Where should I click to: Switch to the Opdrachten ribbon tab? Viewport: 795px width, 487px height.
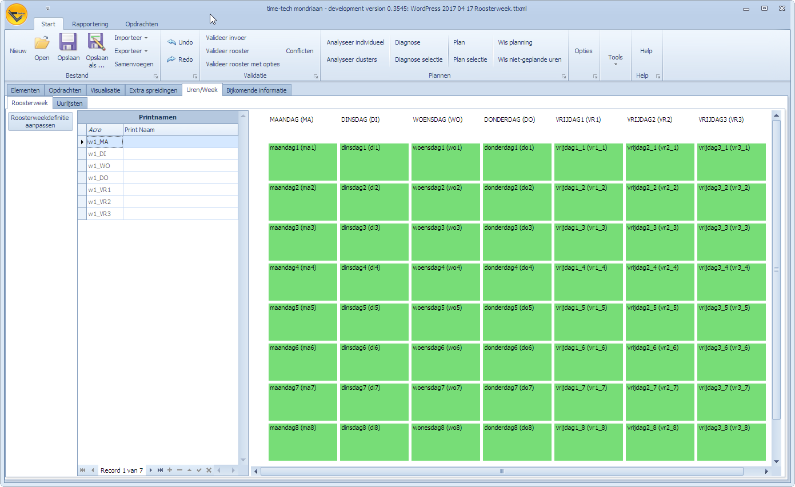pos(142,24)
